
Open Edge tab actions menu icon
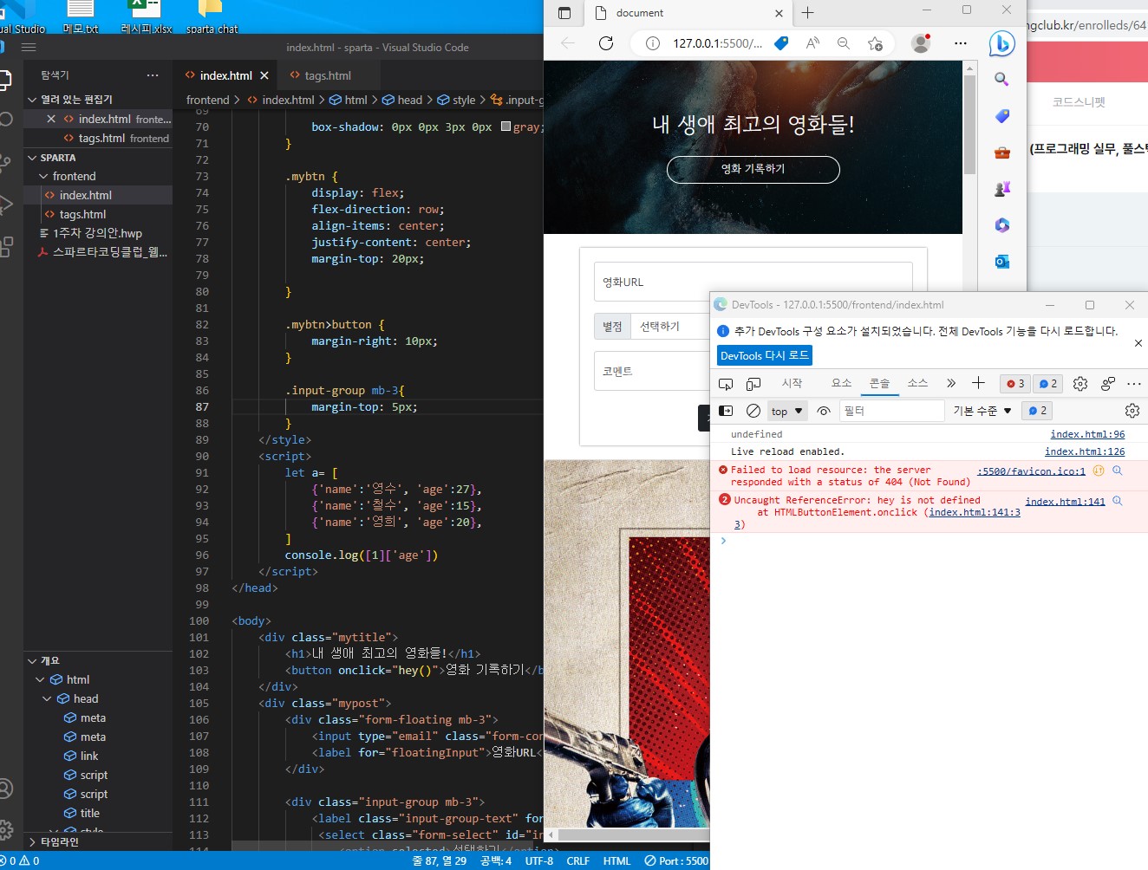click(x=564, y=13)
